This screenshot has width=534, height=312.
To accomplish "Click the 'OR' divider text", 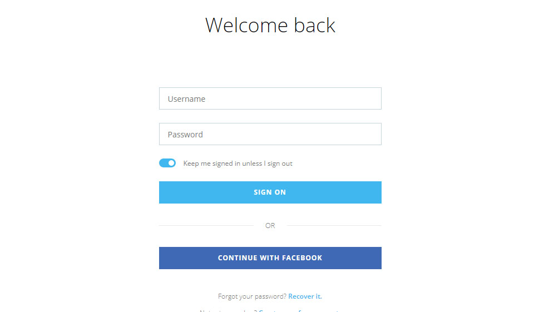I will click(x=270, y=226).
